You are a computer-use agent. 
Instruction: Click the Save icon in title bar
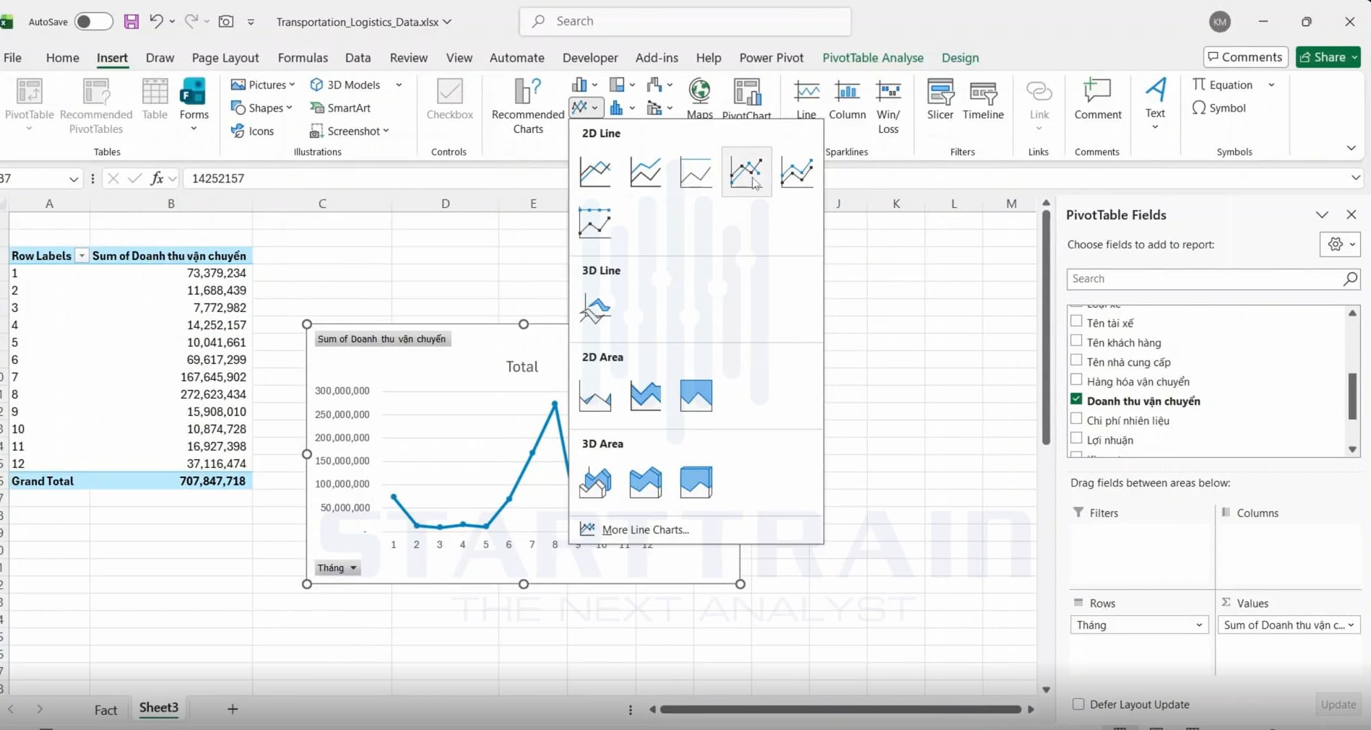pyautogui.click(x=131, y=22)
